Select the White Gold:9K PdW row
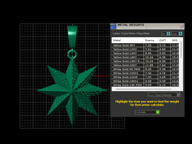 point(145,69)
